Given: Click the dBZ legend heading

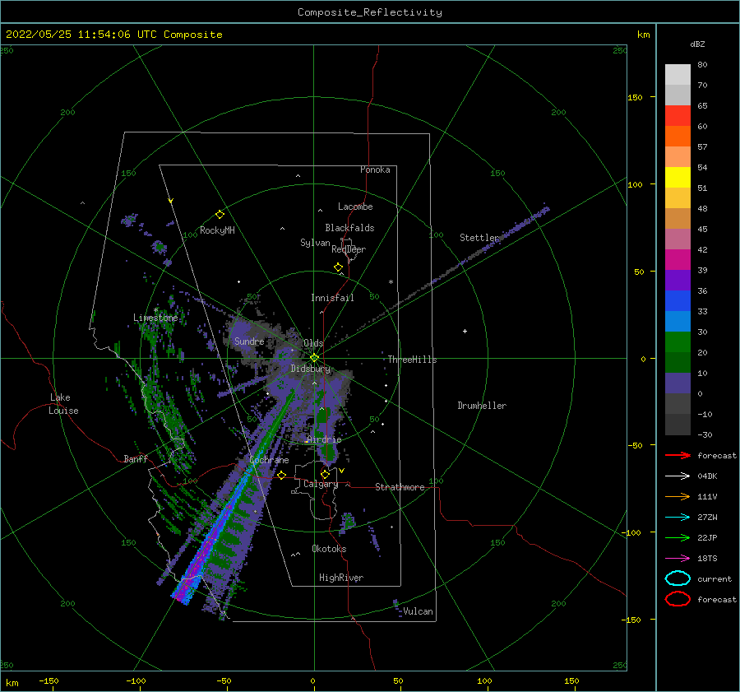Looking at the screenshot, I should pyautogui.click(x=697, y=44).
